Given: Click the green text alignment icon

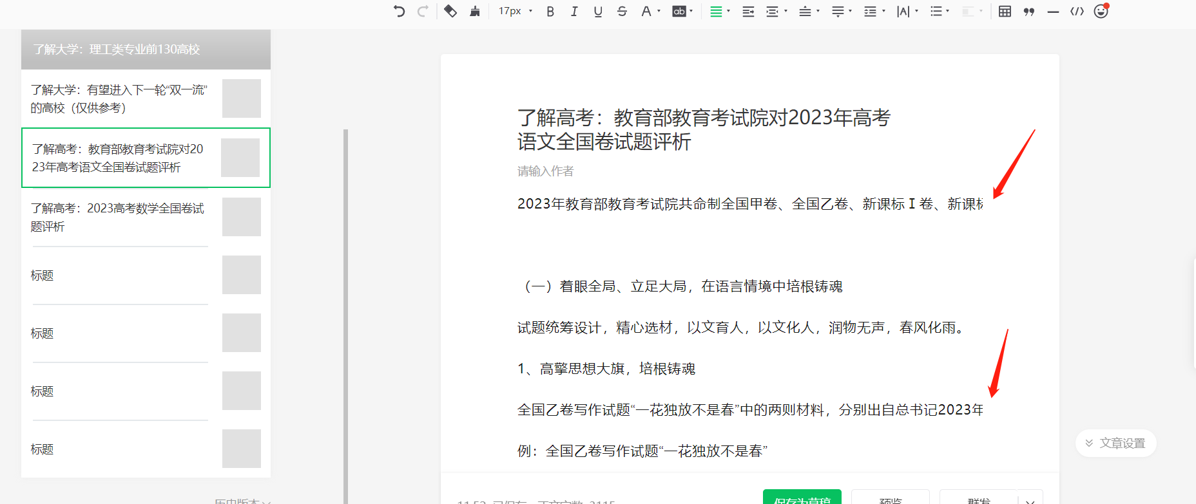Looking at the screenshot, I should click(715, 12).
